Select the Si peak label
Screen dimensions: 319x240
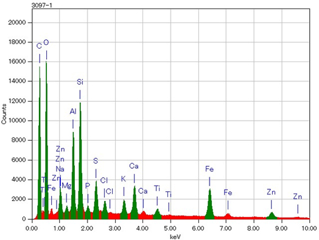coord(80,82)
